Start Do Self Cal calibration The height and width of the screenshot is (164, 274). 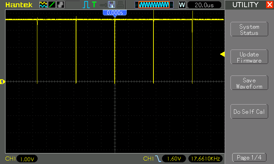click(x=249, y=112)
